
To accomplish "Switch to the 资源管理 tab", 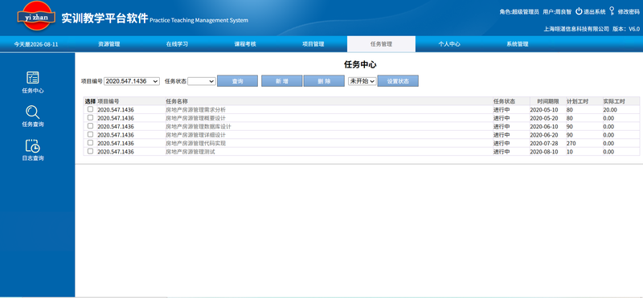I will [x=109, y=44].
